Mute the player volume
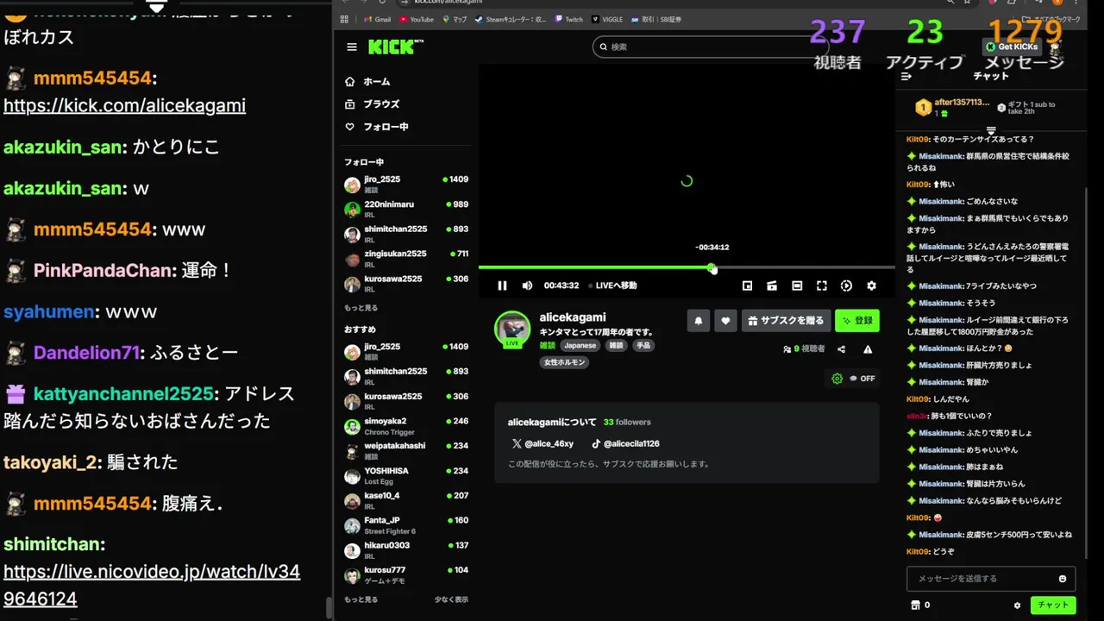 pyautogui.click(x=527, y=285)
